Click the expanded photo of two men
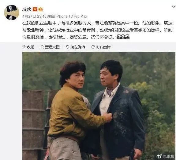This screenshot has width=176, height=160. [99, 106]
